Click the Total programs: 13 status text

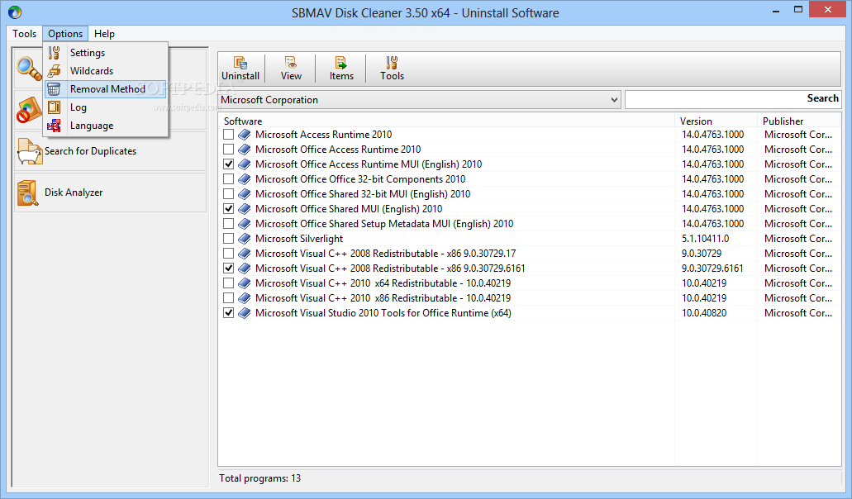[x=259, y=478]
